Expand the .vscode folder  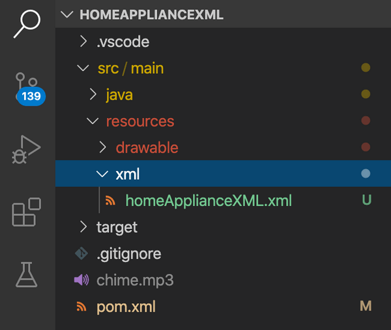point(83,42)
